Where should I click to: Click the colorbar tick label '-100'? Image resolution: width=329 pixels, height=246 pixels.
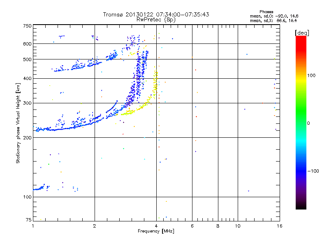313,171
